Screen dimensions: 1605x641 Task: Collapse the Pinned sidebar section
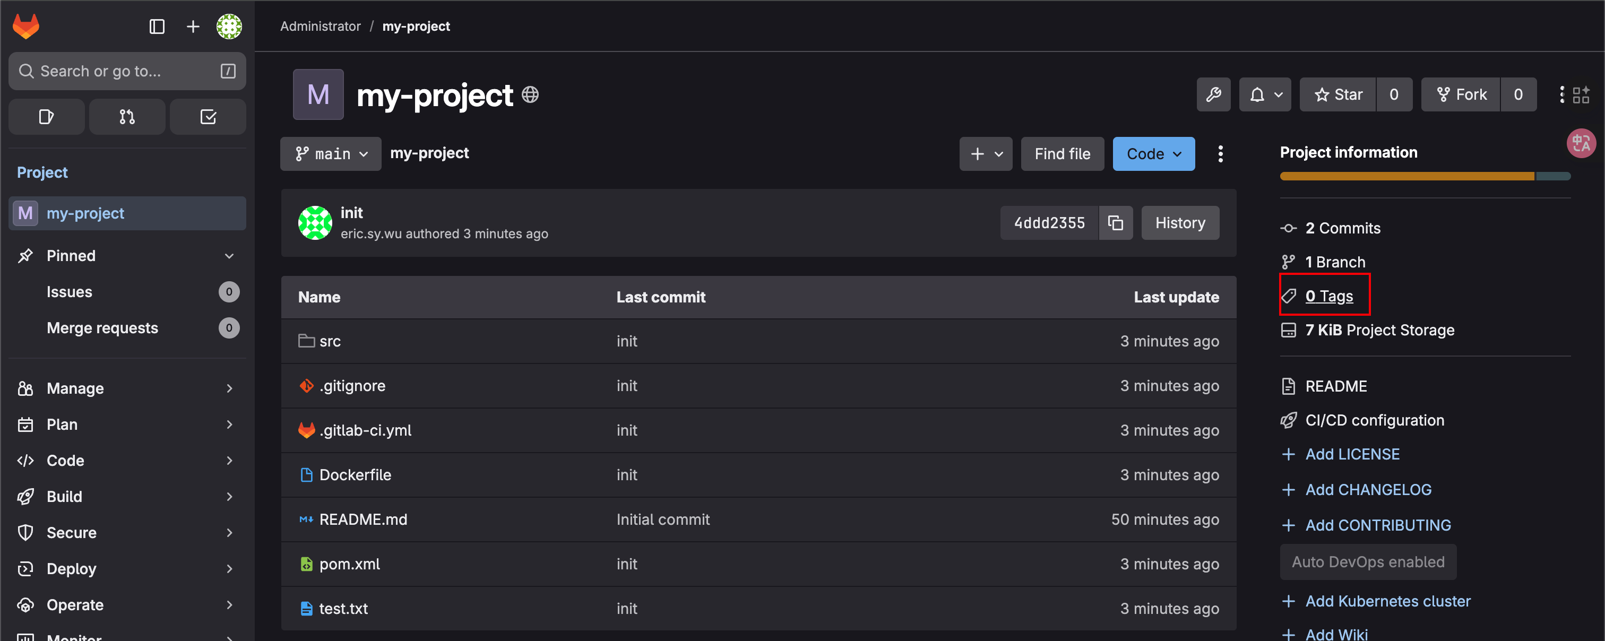[x=229, y=256]
